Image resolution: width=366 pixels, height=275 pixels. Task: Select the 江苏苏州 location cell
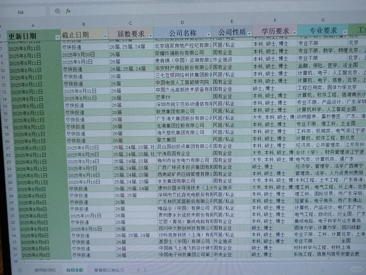[355, 145]
